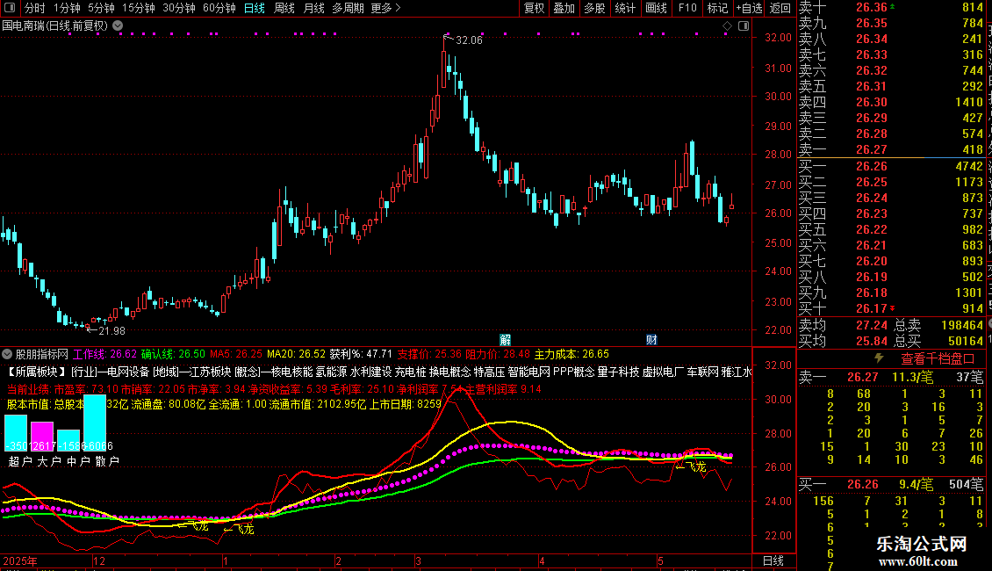Click the 主力成本: 26.65 value
Screen dimensions: 992x571
pyautogui.click(x=571, y=354)
